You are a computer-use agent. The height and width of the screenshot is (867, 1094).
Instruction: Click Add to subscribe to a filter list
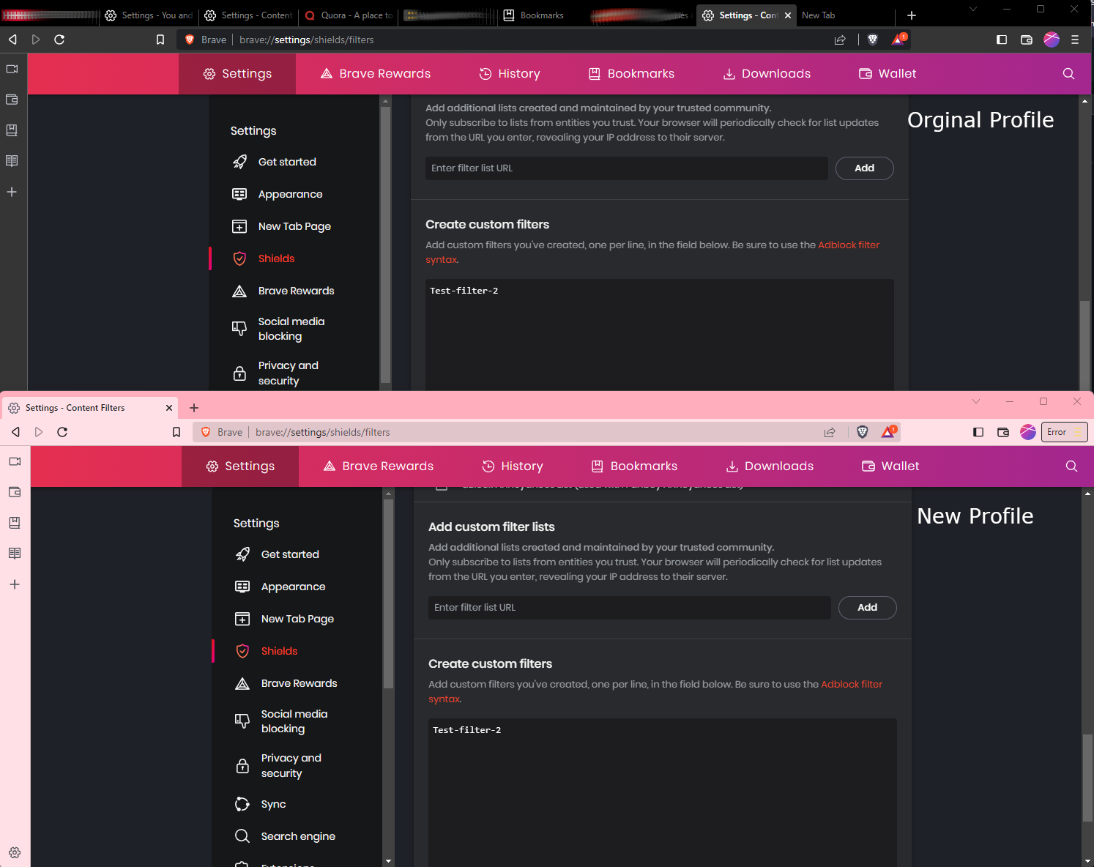pyautogui.click(x=864, y=168)
